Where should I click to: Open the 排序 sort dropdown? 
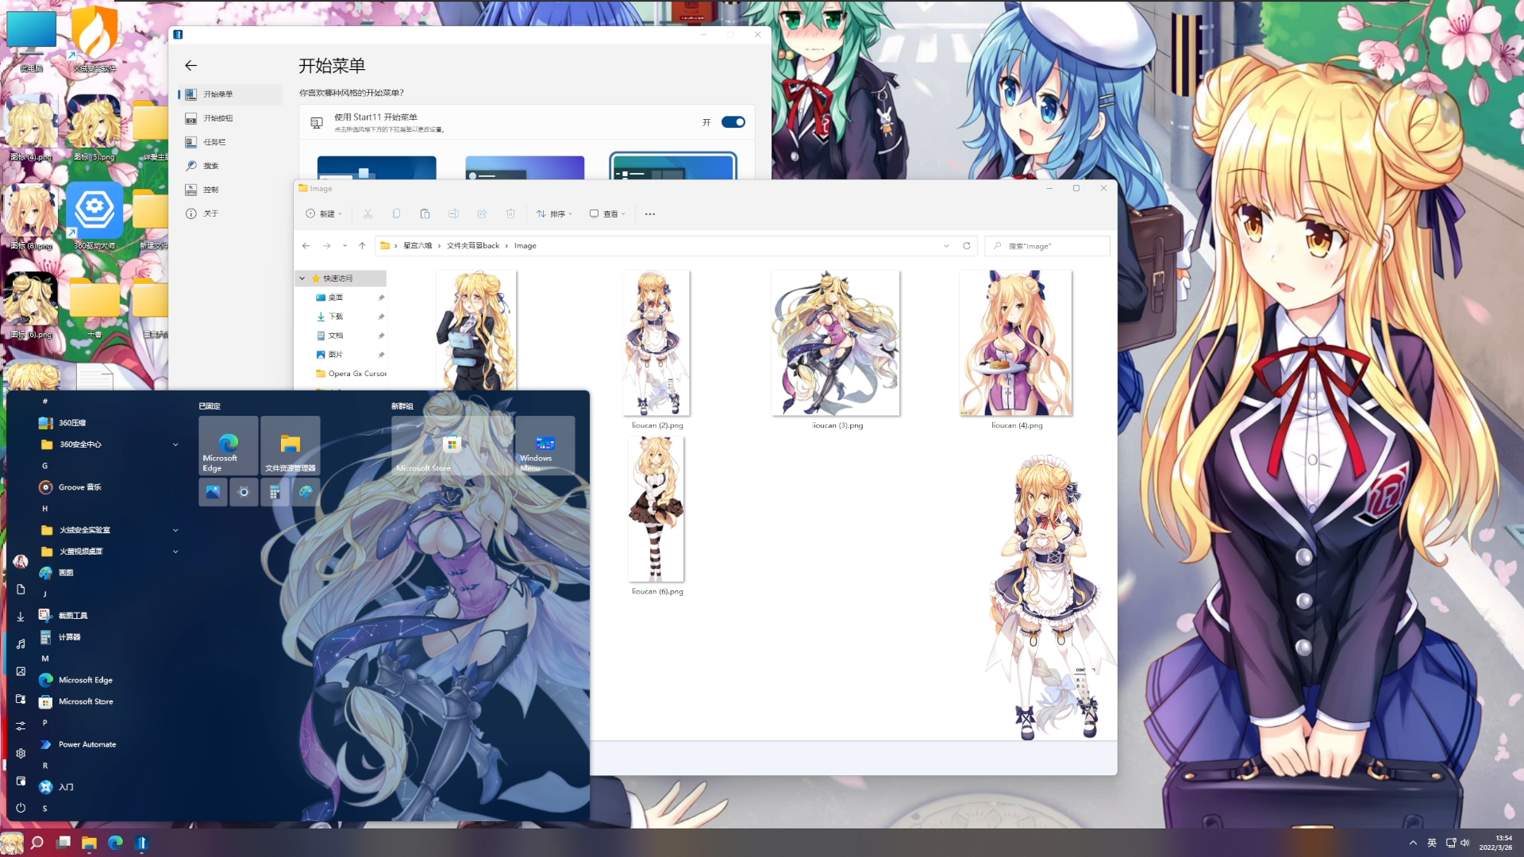tap(554, 214)
